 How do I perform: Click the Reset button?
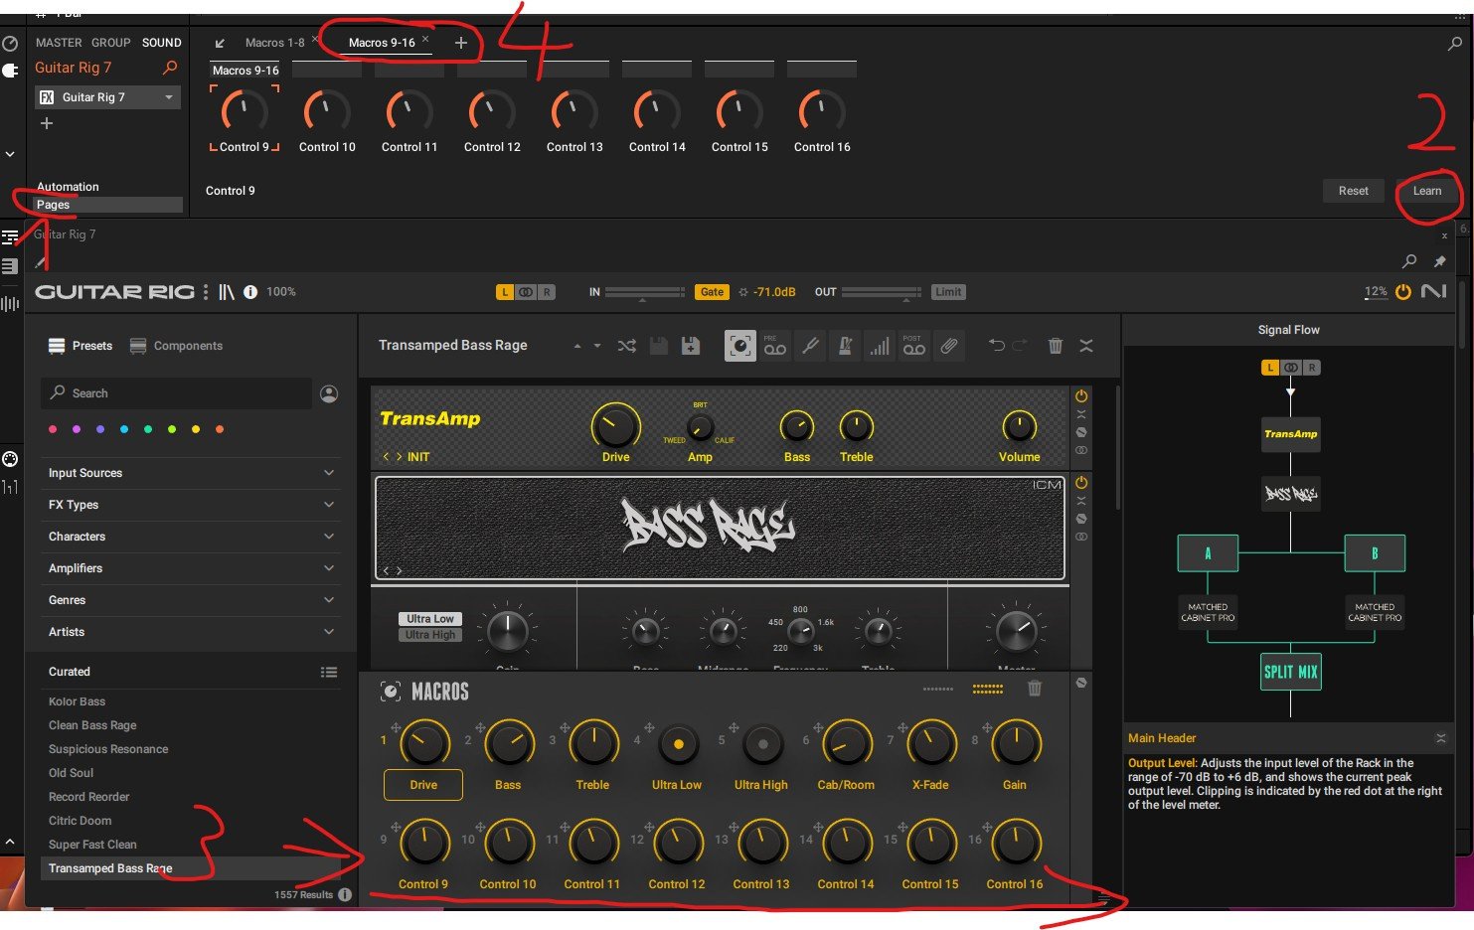[x=1353, y=191]
